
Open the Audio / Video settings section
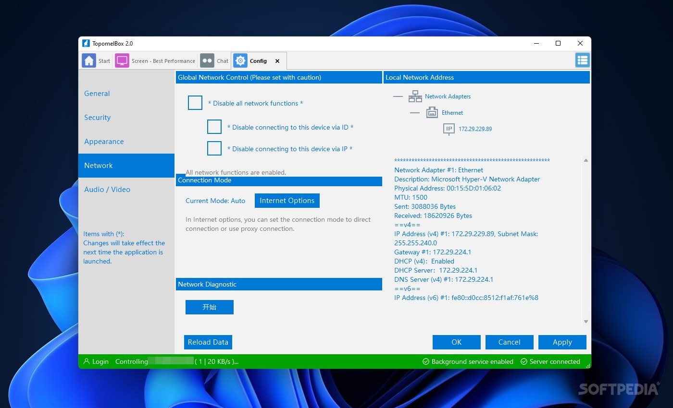coord(126,190)
